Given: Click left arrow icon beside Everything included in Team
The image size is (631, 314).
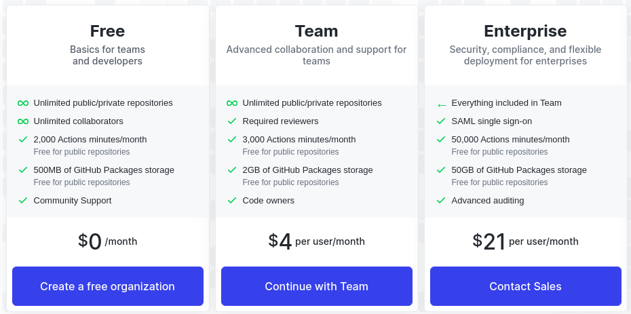Looking at the screenshot, I should coord(442,105).
